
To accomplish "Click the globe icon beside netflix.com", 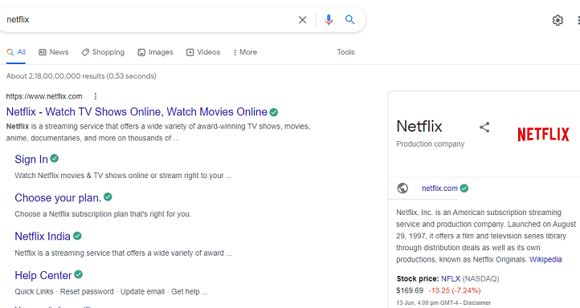I will [402, 188].
